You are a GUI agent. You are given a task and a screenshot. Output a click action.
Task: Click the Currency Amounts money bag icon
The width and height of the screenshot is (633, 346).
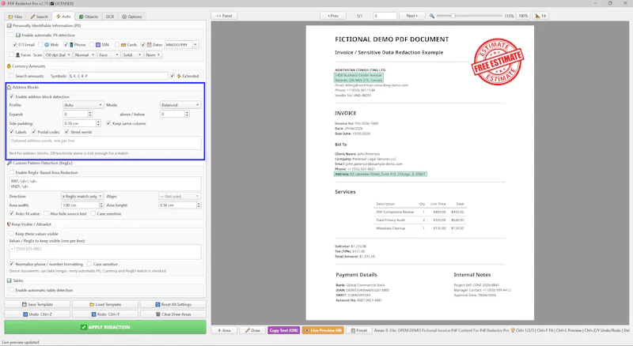click(x=9, y=66)
